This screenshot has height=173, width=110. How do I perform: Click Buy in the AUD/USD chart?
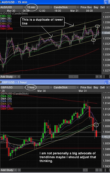pyautogui.click(x=96, y=7)
